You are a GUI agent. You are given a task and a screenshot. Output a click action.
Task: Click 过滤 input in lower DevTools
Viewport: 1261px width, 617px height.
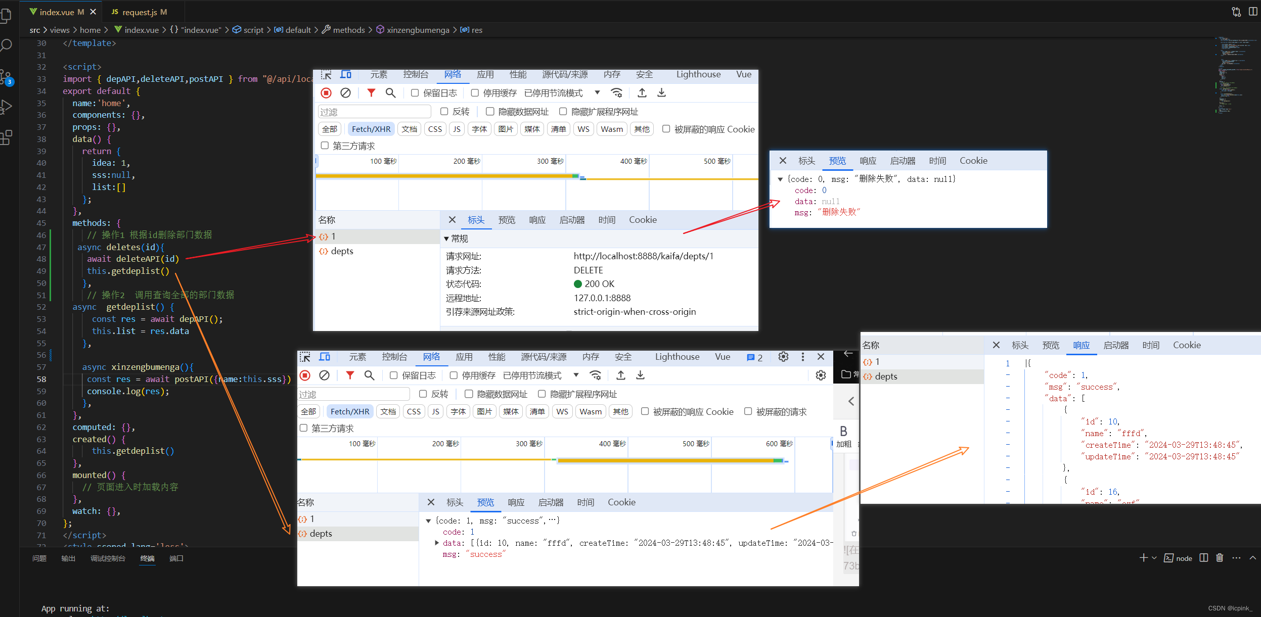click(353, 394)
